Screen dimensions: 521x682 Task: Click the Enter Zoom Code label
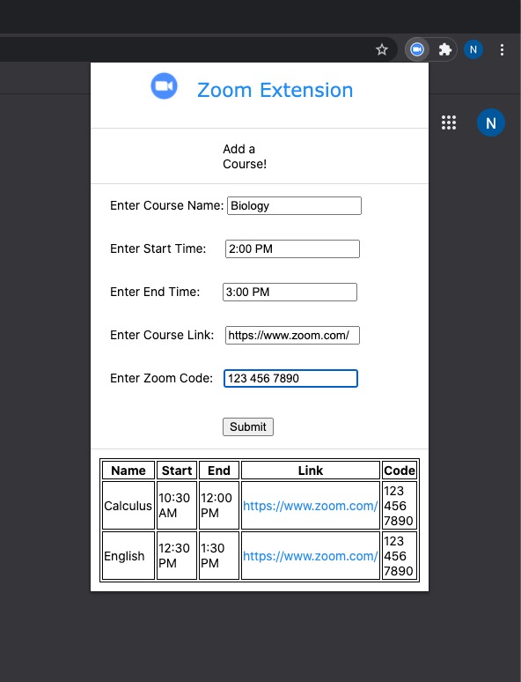[x=162, y=378]
